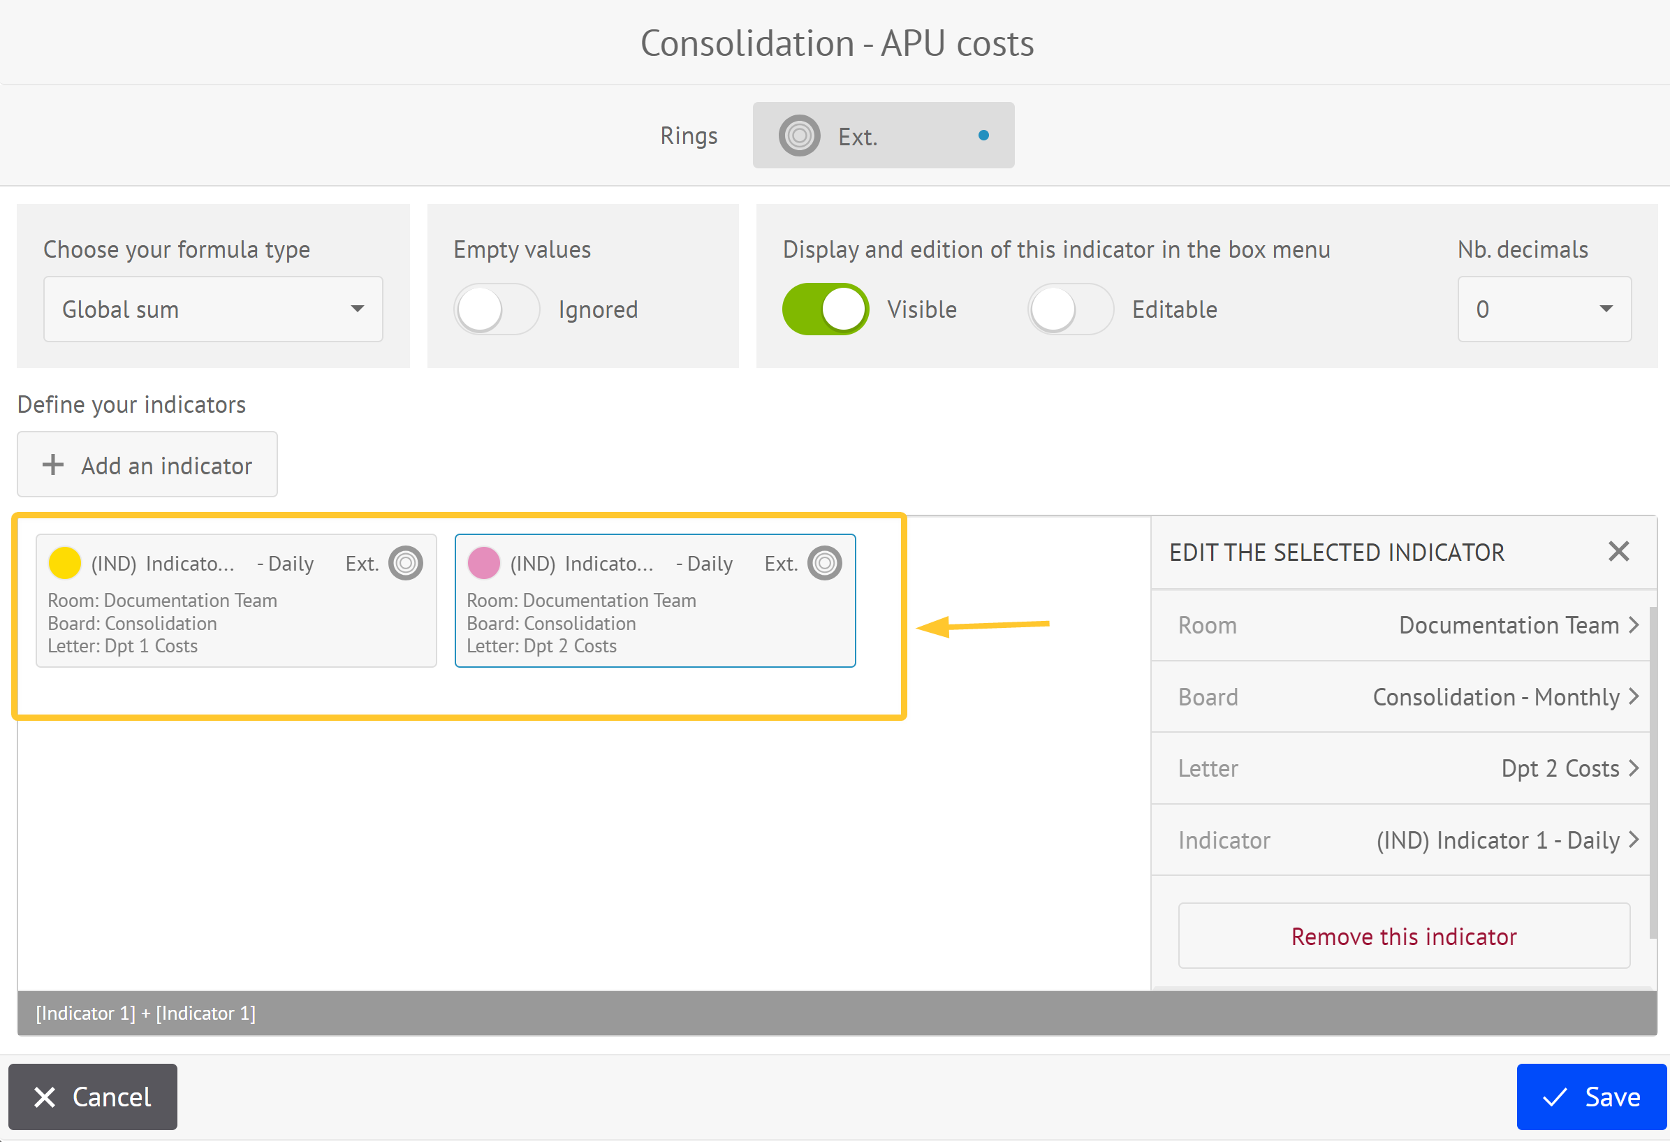Click the ring icon on Dpt 2 Costs card

(x=825, y=563)
